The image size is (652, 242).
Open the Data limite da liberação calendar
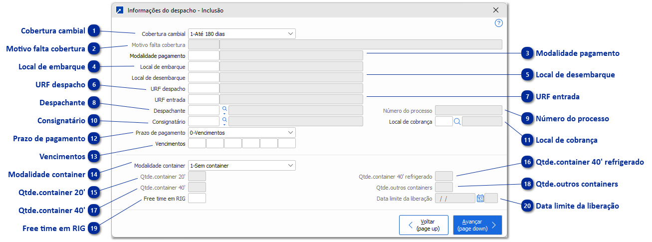tap(480, 198)
